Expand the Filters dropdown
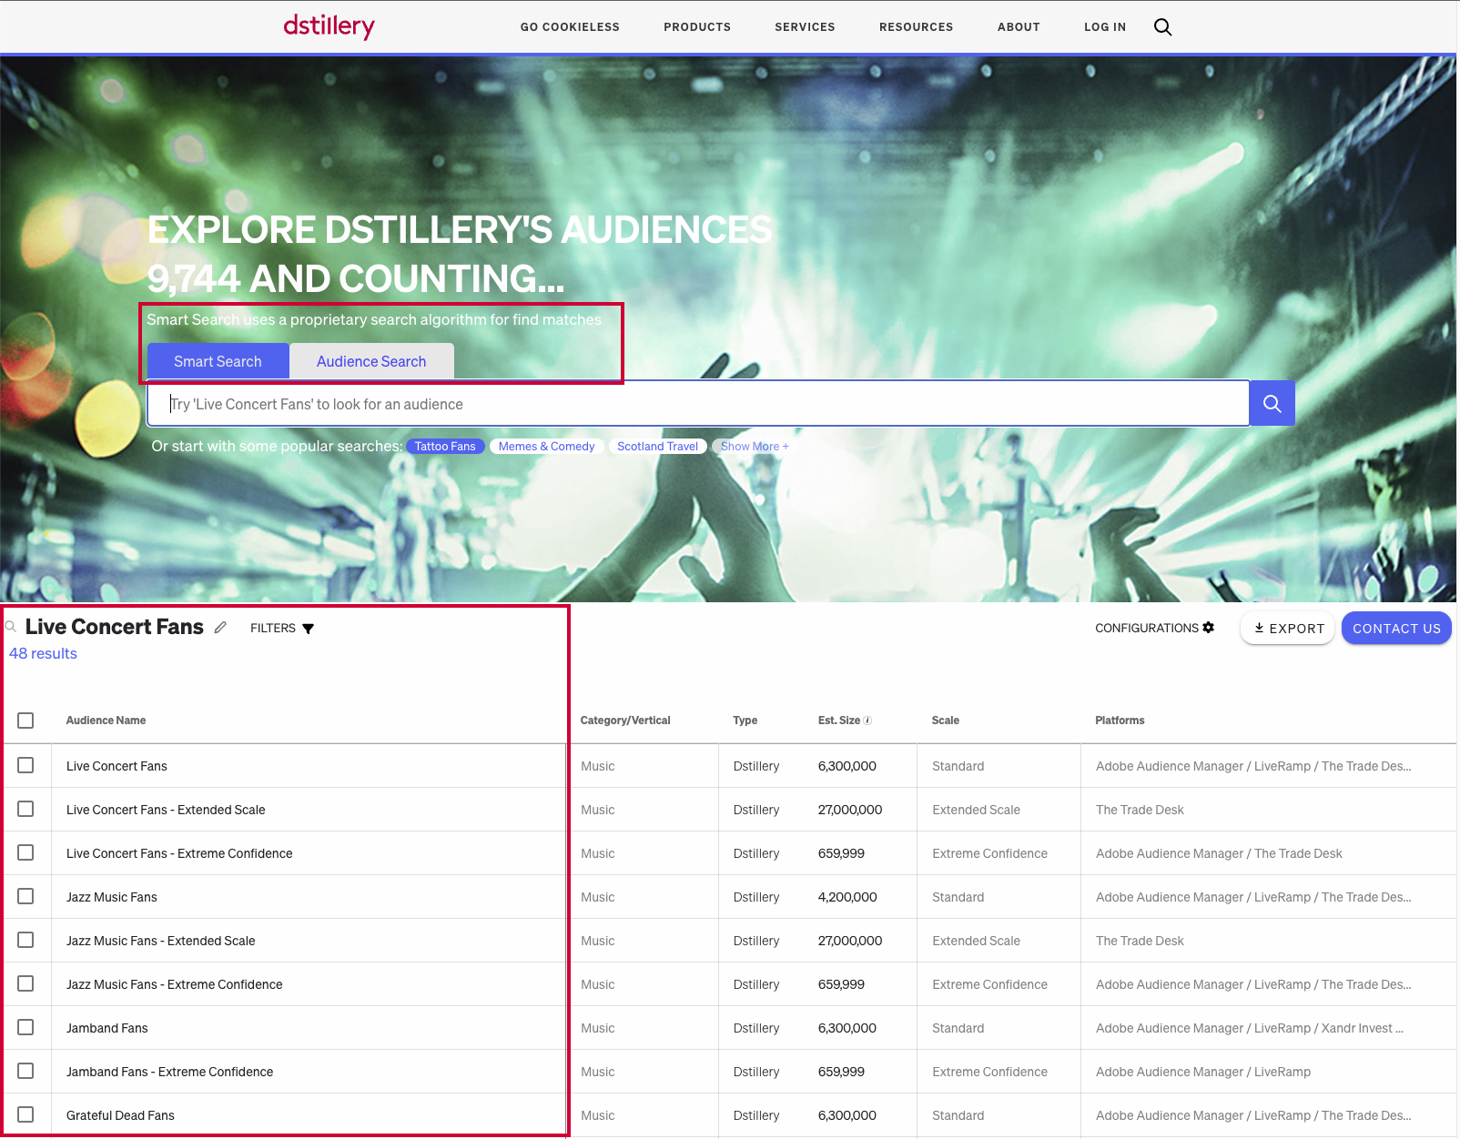Screen dimensions: 1460x1139 [x=282, y=629]
